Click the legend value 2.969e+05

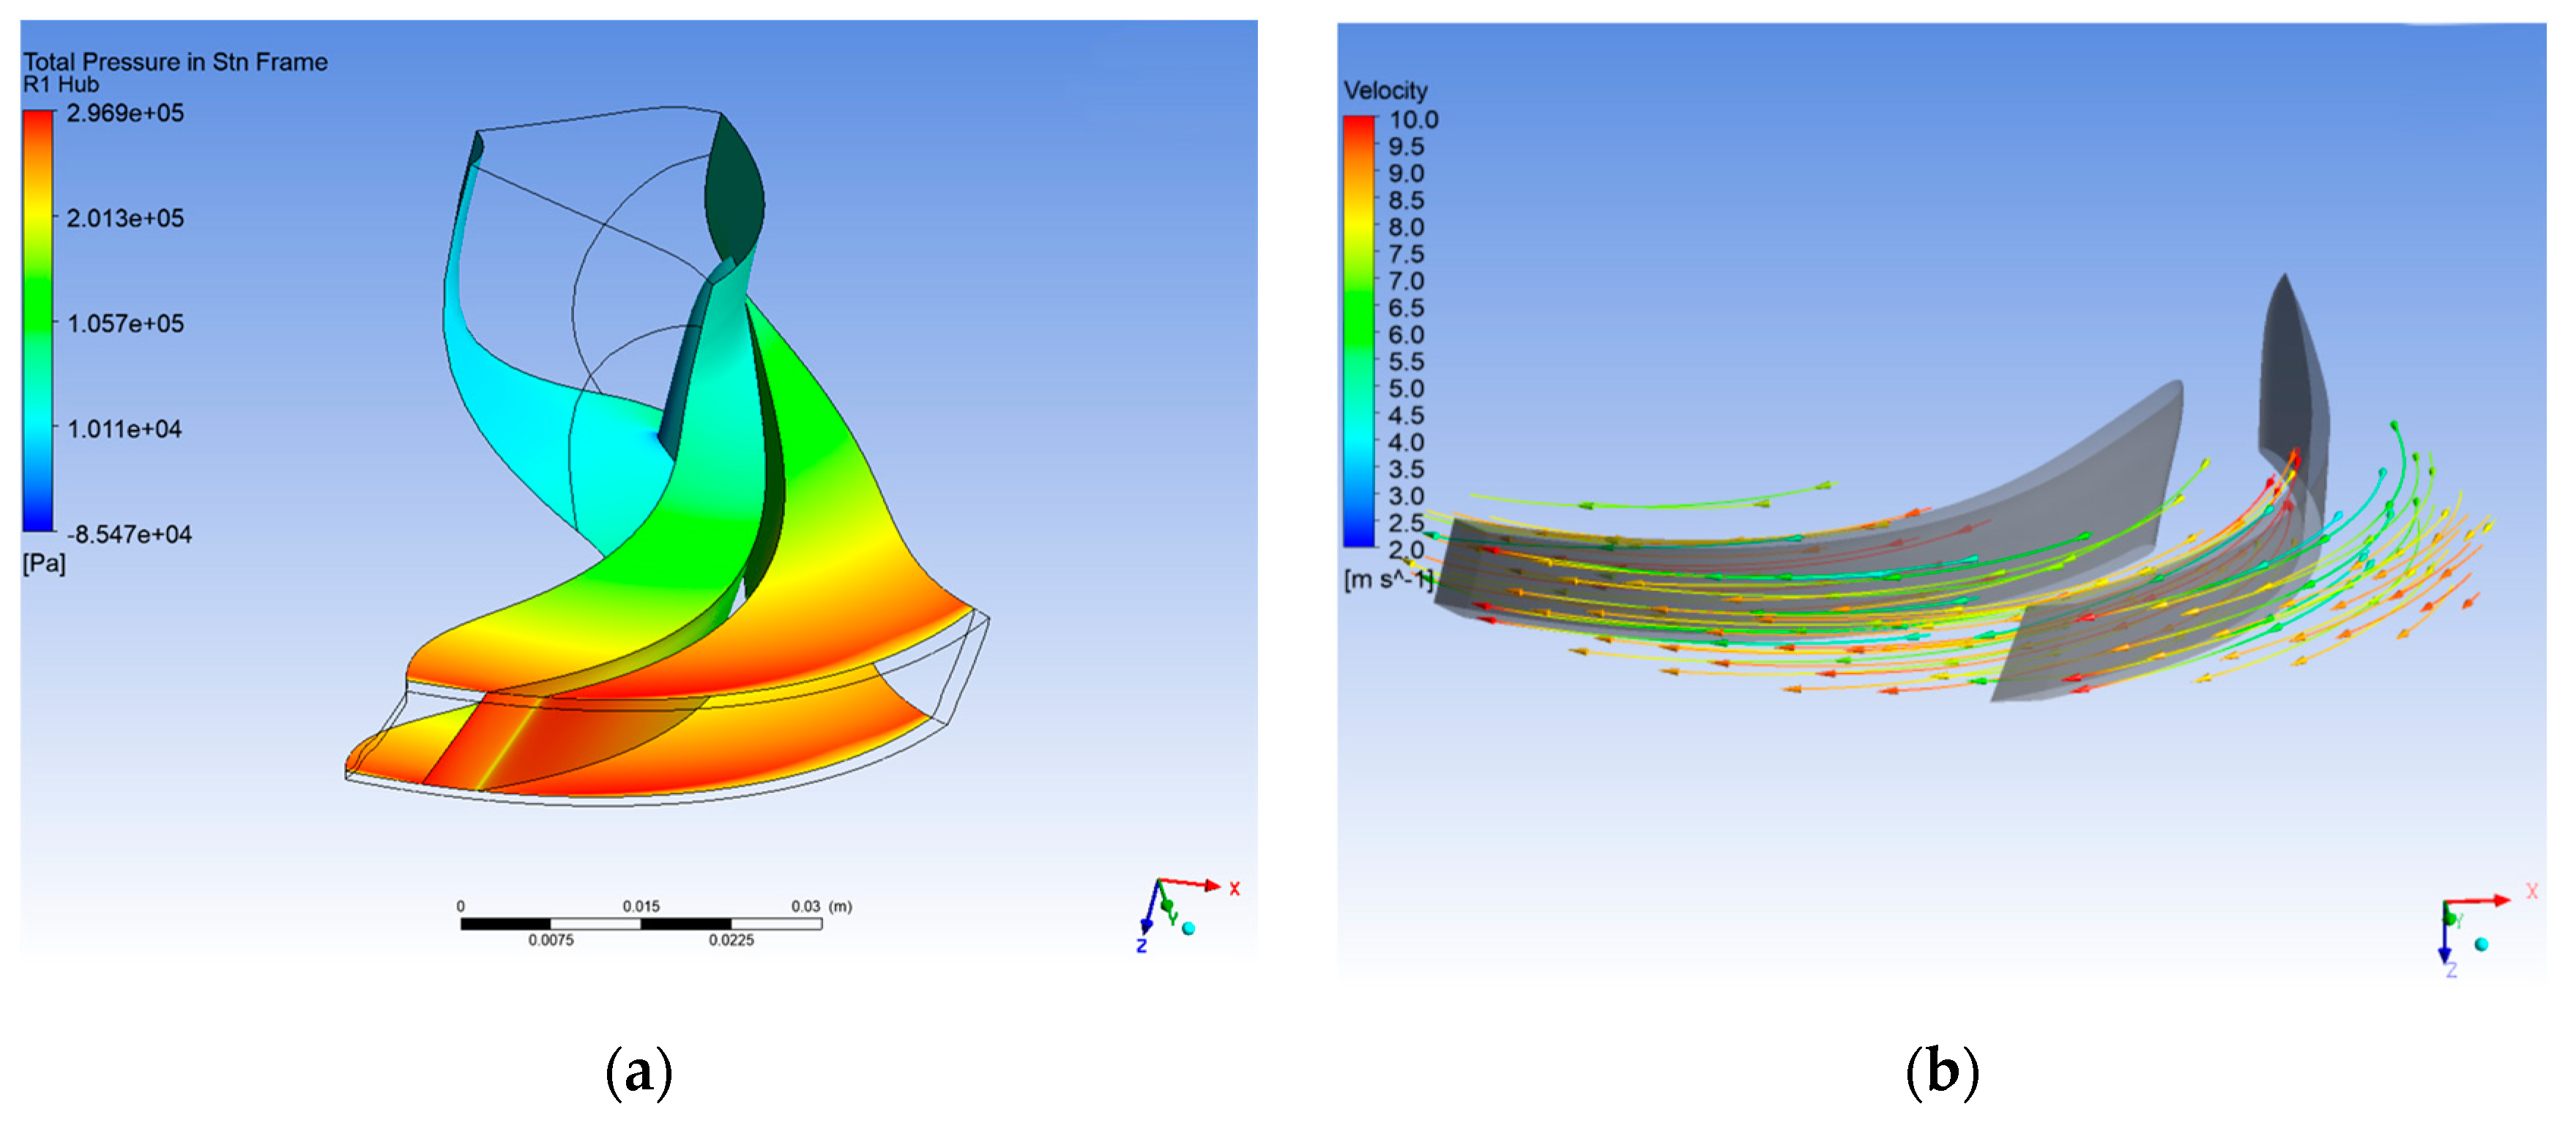(125, 113)
